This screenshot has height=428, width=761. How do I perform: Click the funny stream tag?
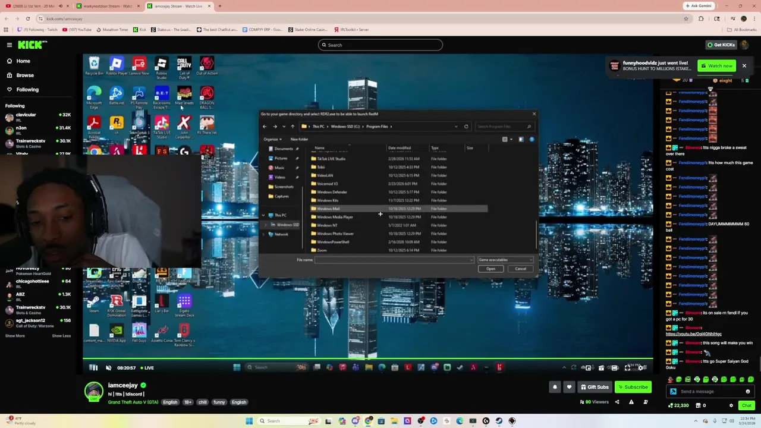click(219, 402)
